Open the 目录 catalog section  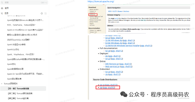coord(6,13)
